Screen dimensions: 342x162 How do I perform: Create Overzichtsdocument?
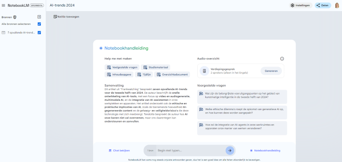(x=172, y=75)
